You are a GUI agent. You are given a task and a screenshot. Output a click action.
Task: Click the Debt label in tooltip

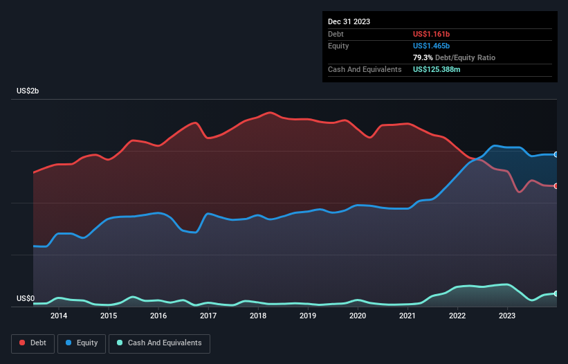coord(336,34)
